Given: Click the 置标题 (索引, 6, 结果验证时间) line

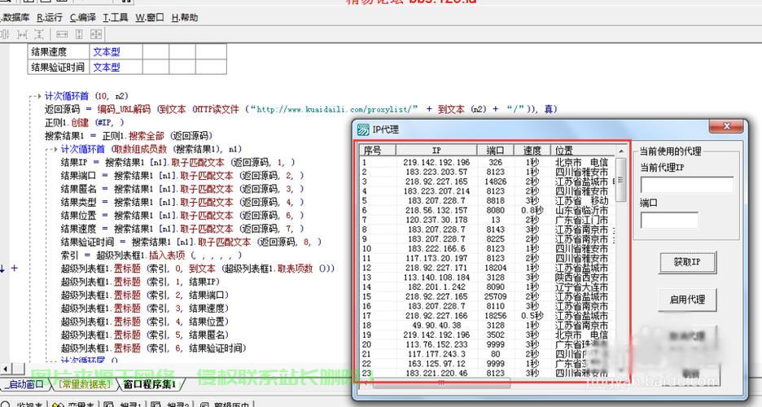Looking at the screenshot, I should point(154,348).
